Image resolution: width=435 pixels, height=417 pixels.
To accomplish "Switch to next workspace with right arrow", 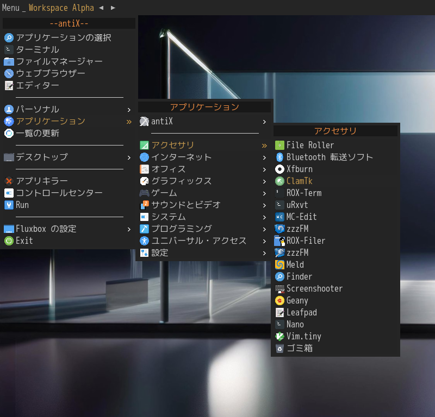I will [113, 8].
